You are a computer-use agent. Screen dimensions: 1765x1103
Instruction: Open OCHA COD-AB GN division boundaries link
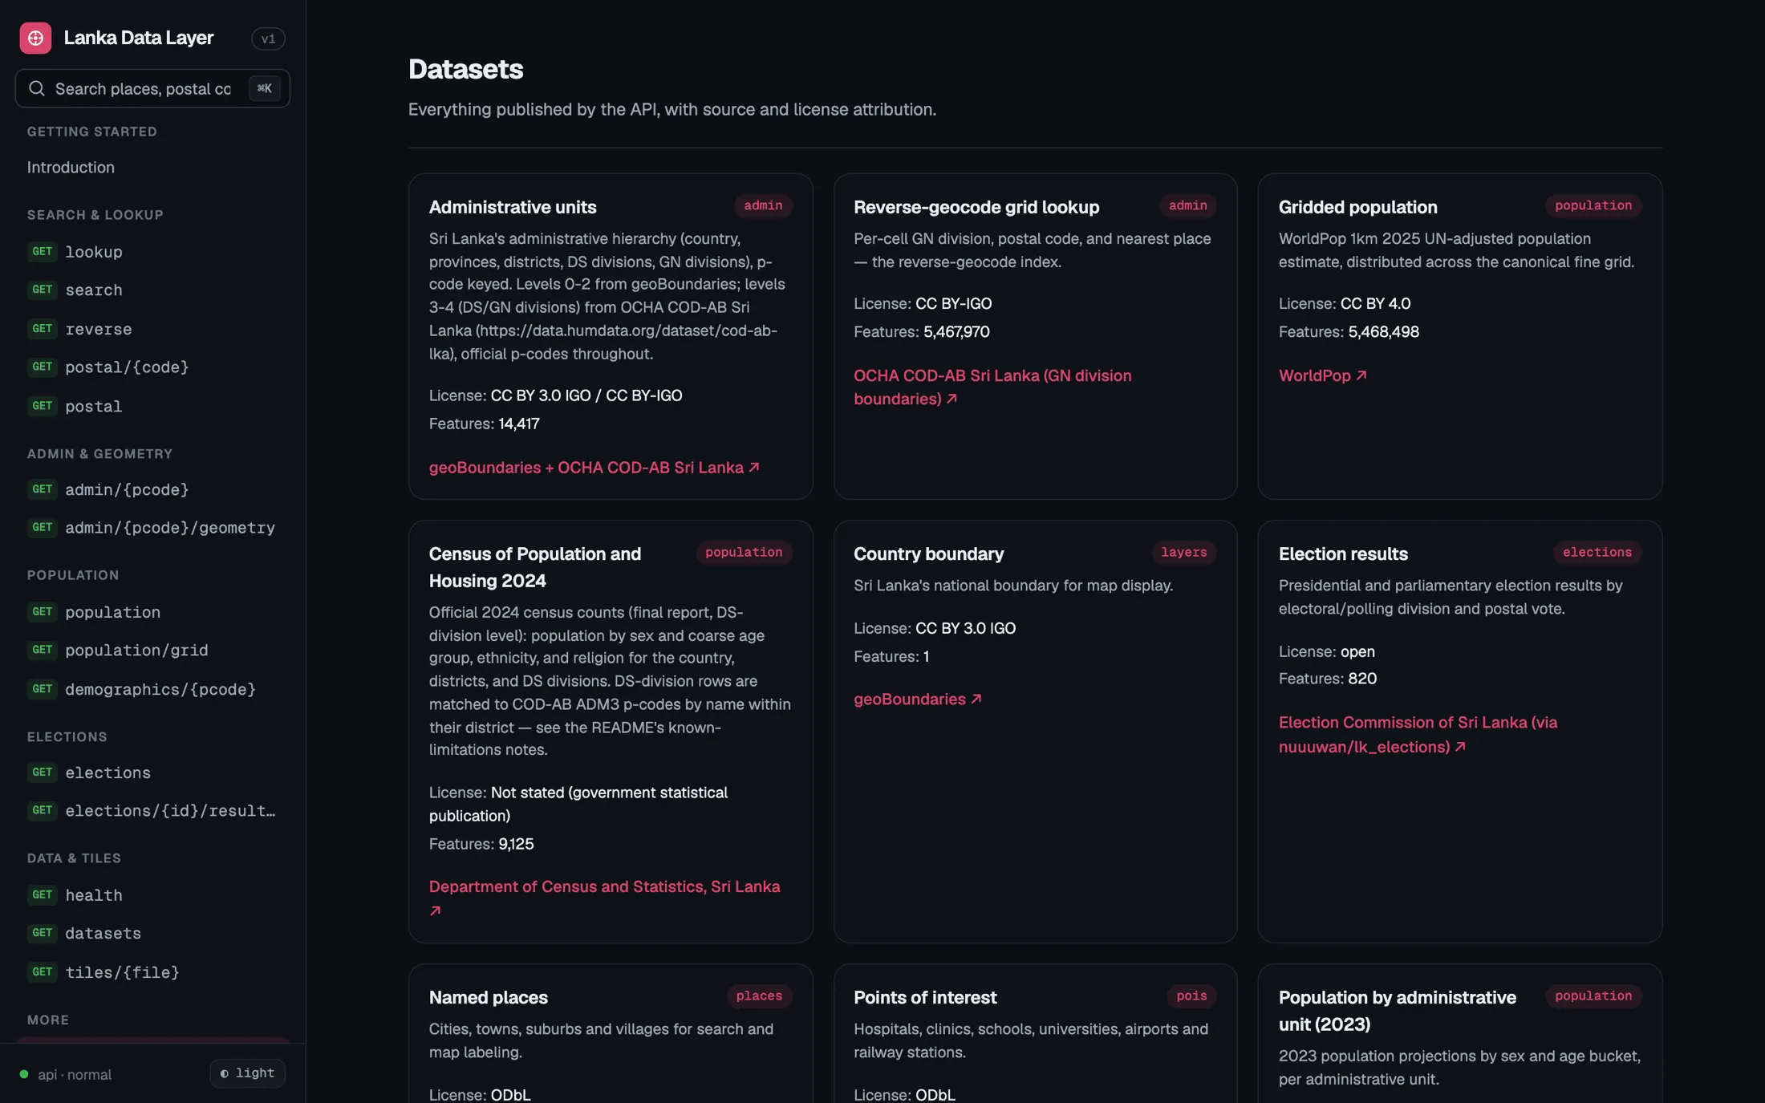coord(992,387)
